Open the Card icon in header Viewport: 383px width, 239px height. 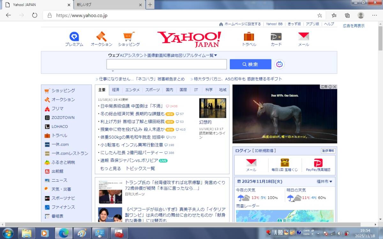[276, 37]
